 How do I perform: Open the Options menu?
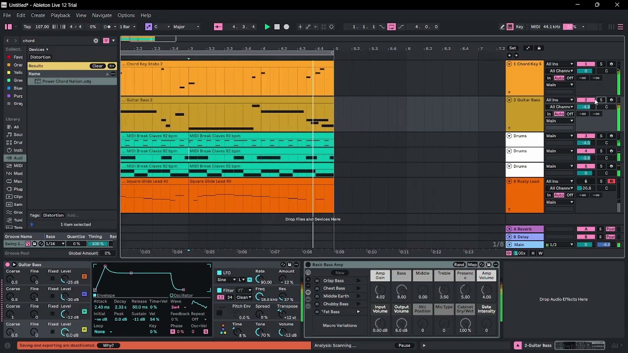click(126, 15)
